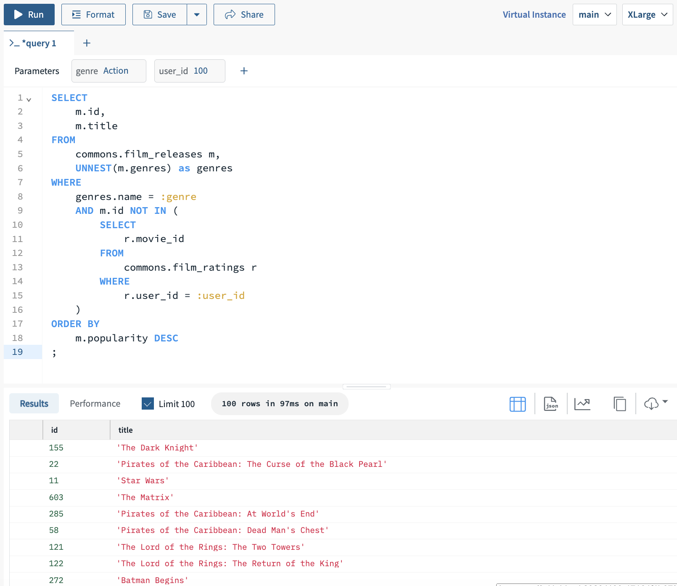677x586 pixels.
Task: Open the main instance dropdown
Action: point(595,15)
